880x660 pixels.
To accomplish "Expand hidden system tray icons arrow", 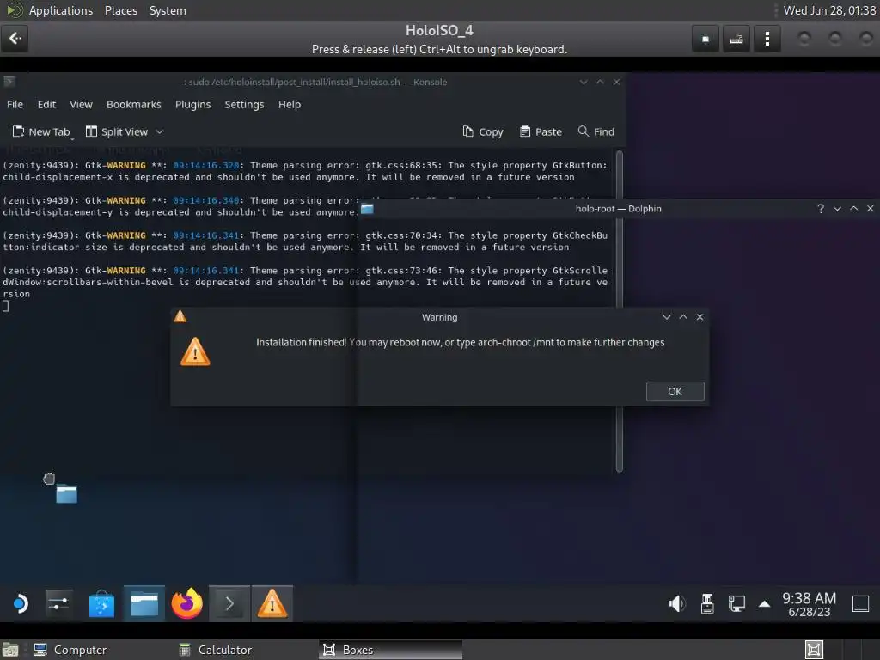I will 764,604.
